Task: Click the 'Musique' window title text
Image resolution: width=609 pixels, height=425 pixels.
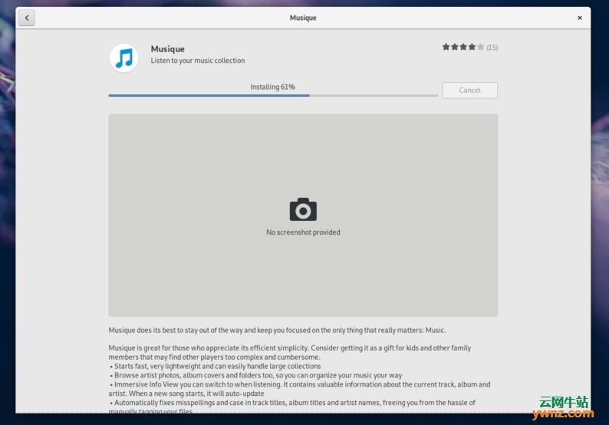Action: click(303, 18)
